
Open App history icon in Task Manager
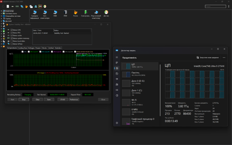(117, 74)
